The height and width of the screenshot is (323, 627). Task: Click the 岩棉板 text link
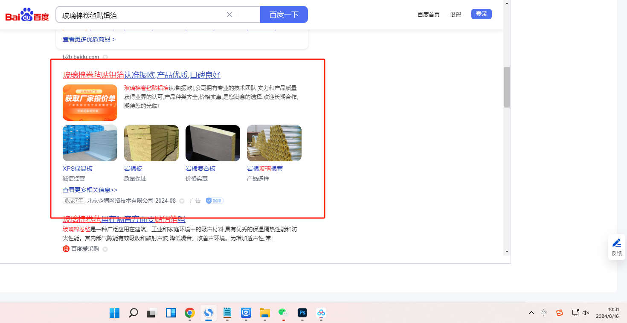click(x=133, y=169)
